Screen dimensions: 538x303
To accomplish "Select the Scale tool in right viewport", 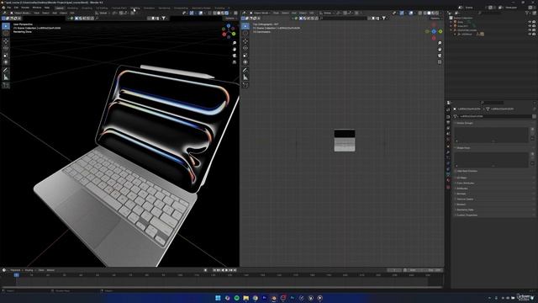I will click(245, 56).
